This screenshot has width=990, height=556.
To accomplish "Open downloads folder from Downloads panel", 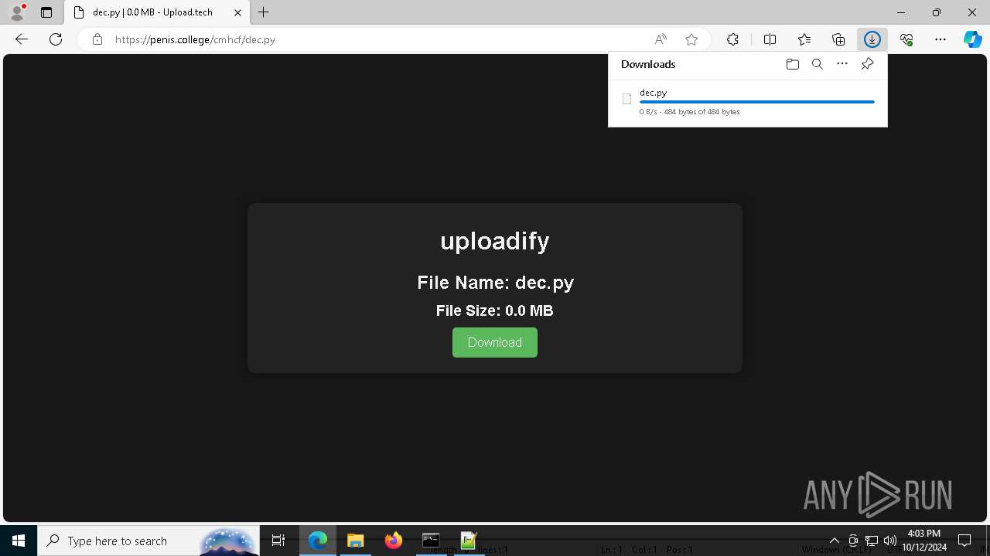I will click(793, 64).
